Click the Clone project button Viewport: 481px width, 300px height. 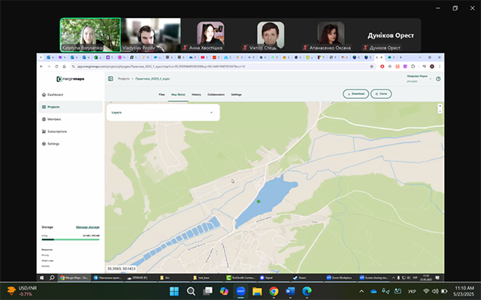click(381, 94)
